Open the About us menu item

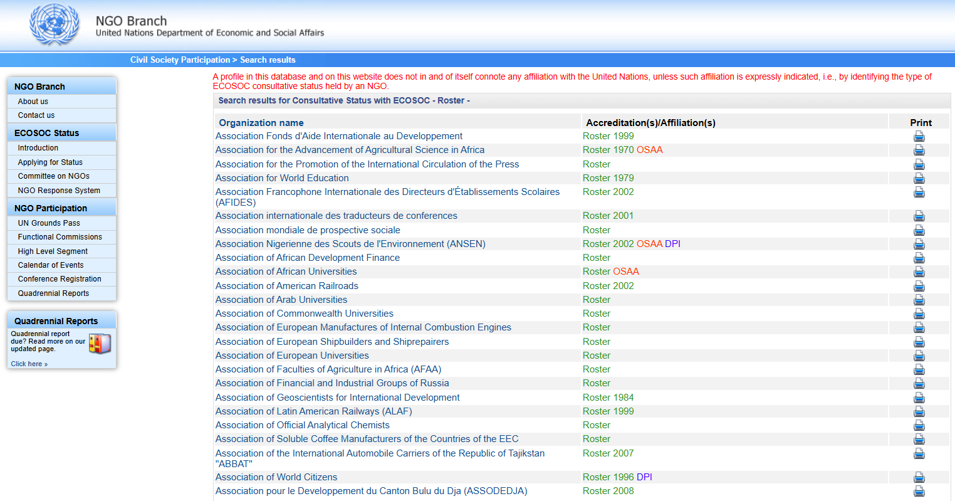(x=33, y=102)
